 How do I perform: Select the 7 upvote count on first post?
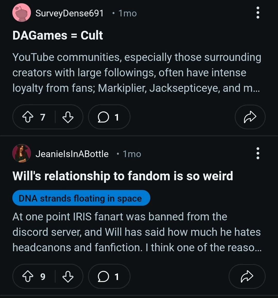click(x=43, y=117)
